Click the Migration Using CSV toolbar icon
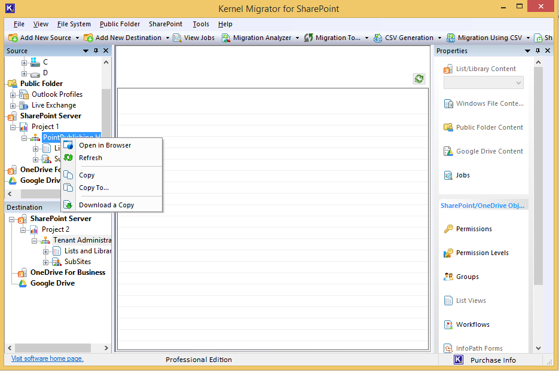 (x=451, y=38)
